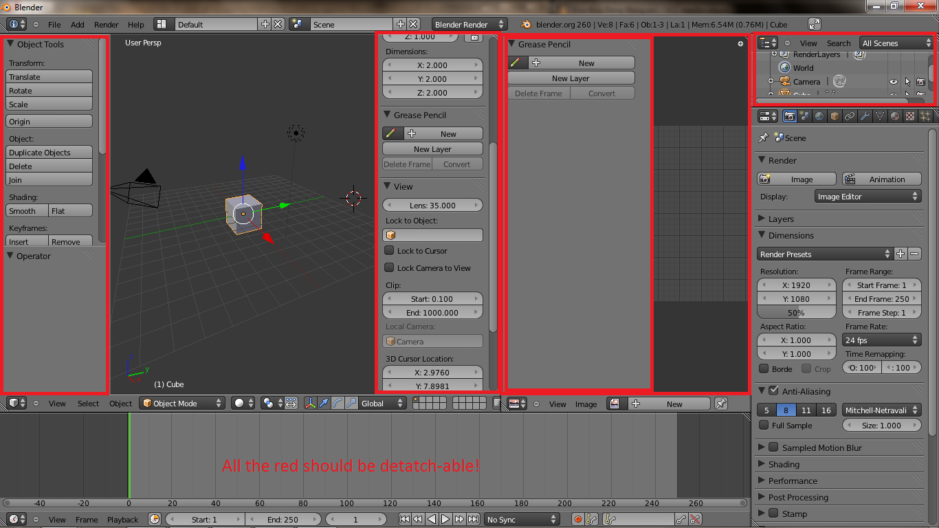This screenshot has width=939, height=528.
Task: Open the Material properties sphere icon
Action: tap(895, 116)
